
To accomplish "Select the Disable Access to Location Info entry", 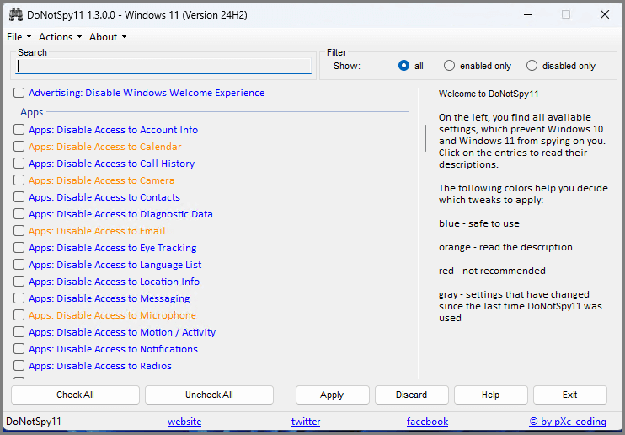I will [x=114, y=282].
